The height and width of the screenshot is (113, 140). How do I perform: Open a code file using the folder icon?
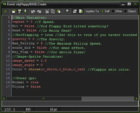14,11
